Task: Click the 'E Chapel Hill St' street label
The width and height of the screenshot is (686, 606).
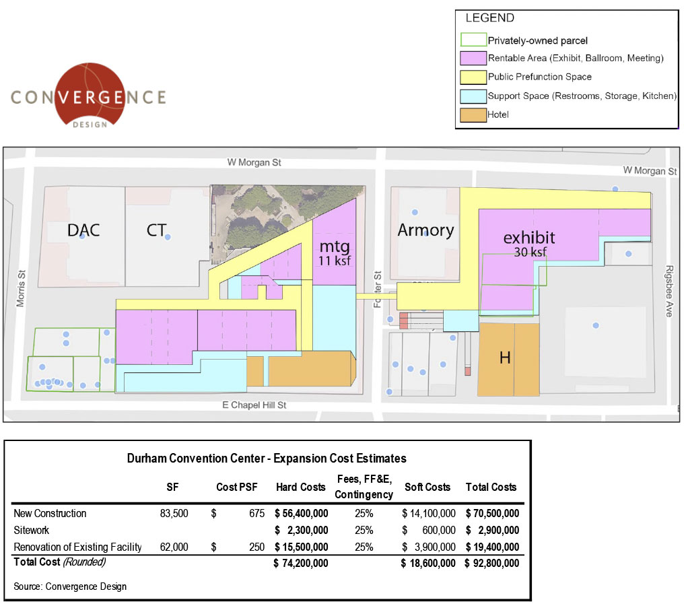Action: tap(254, 405)
